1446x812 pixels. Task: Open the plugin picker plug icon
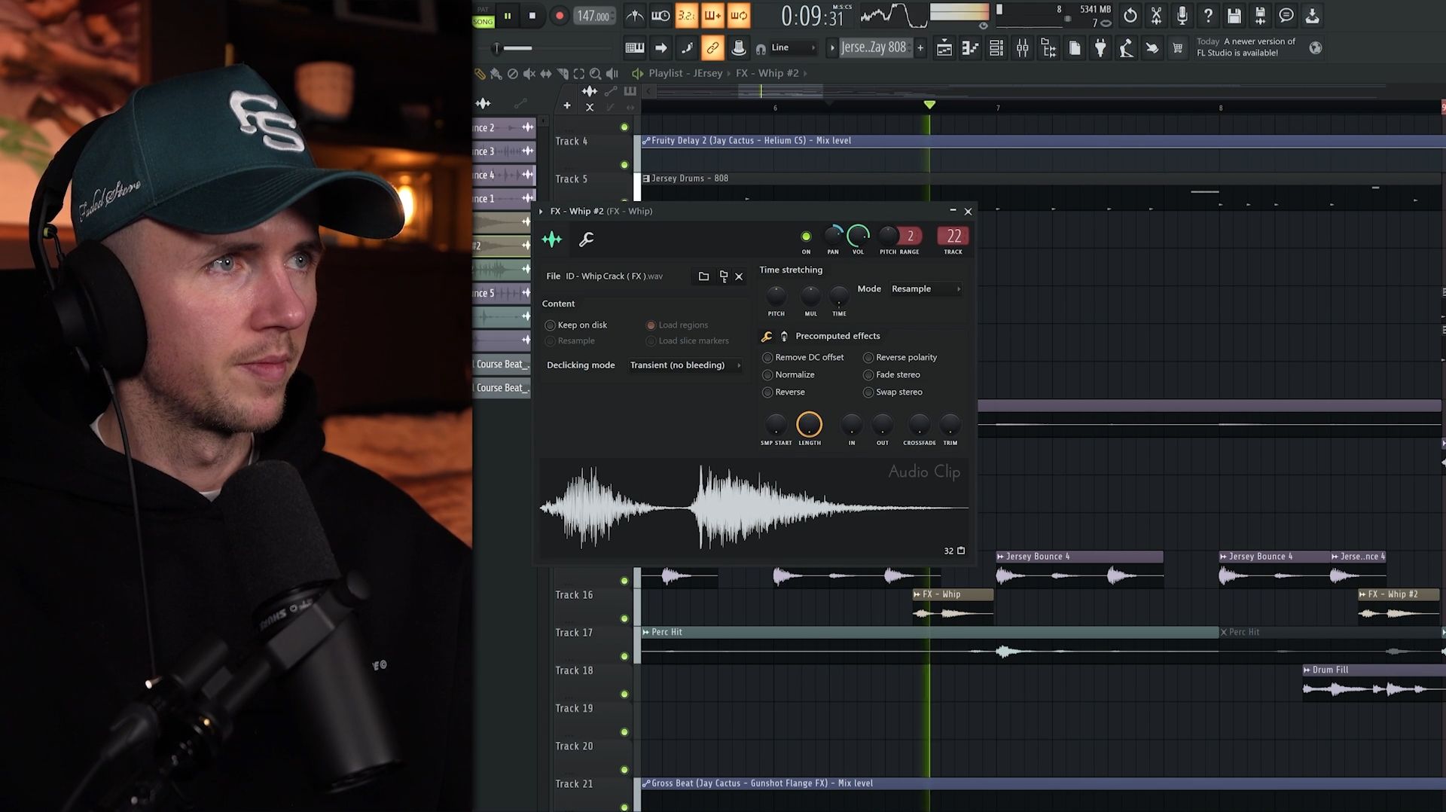coord(1100,48)
